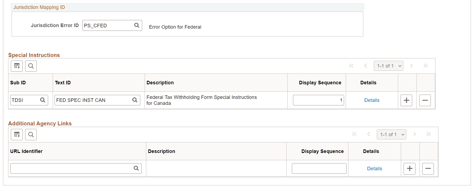The width and height of the screenshot is (476, 187).
Task: Open Text ID lookup for FED SPEC INST CAN
Action: coord(135,100)
